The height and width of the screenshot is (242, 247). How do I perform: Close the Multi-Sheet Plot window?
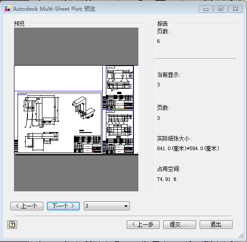(235, 9)
